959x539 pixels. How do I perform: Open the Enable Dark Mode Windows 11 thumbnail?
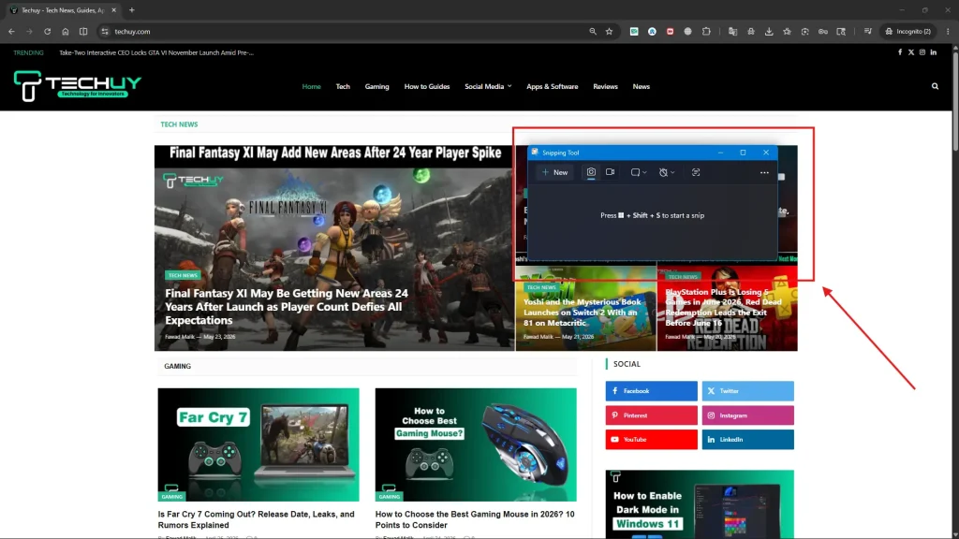700,504
